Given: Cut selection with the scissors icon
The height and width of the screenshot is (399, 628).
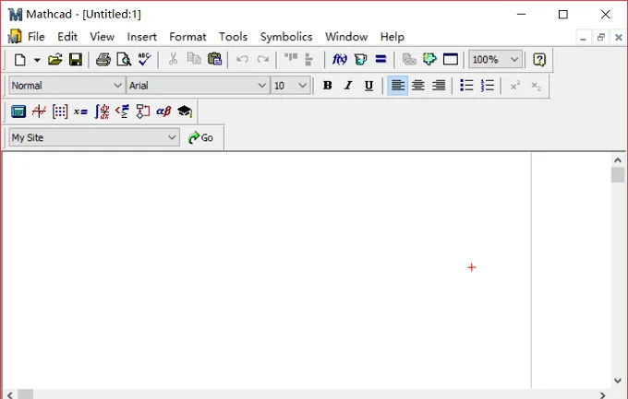Looking at the screenshot, I should click(173, 59).
